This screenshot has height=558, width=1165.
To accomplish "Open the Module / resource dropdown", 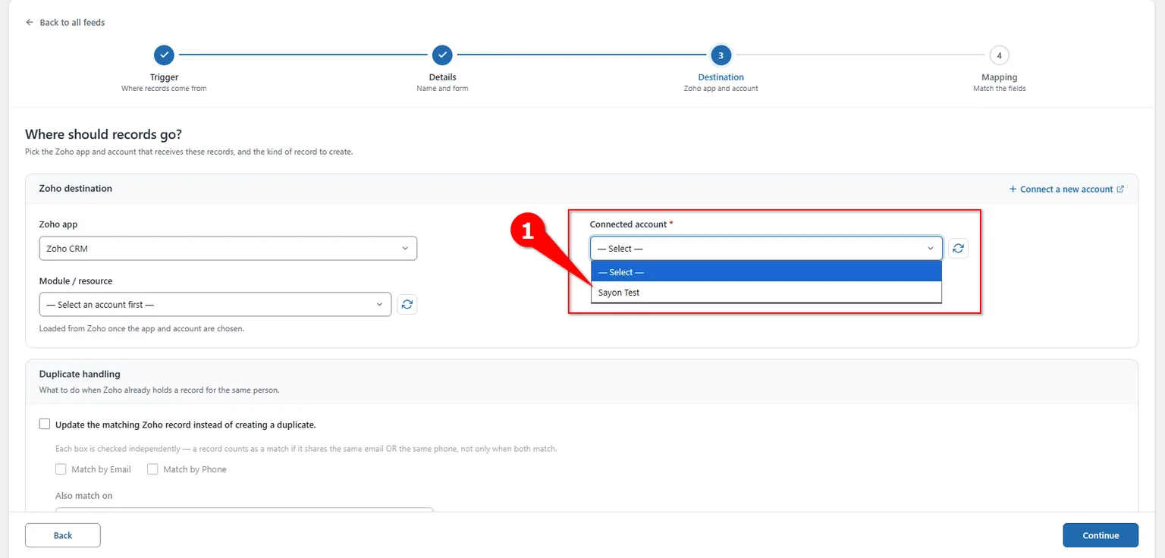I will point(215,305).
